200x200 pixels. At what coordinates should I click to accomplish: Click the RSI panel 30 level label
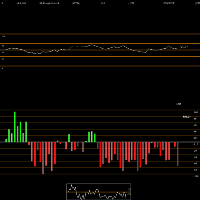point(3,59)
